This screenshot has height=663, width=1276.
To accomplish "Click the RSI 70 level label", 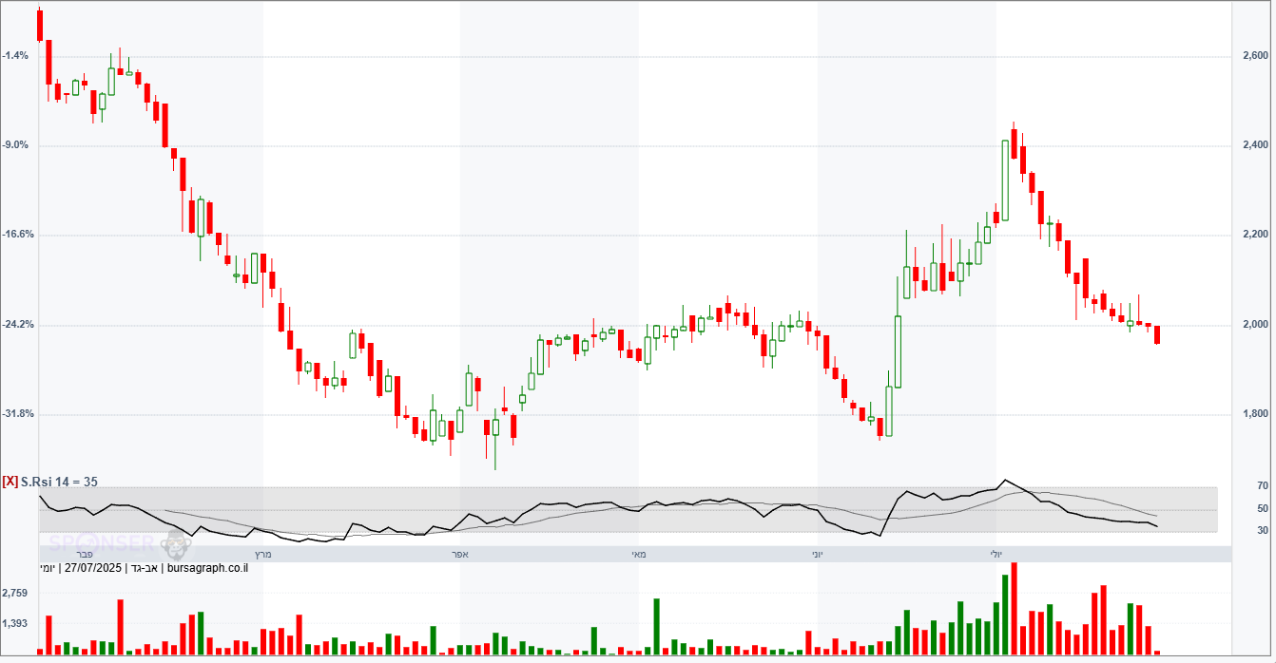I will pyautogui.click(x=1262, y=486).
